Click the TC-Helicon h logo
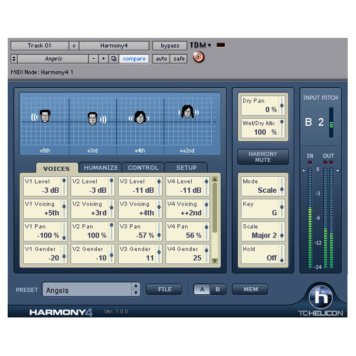The width and height of the screenshot is (356, 356). (x=320, y=297)
